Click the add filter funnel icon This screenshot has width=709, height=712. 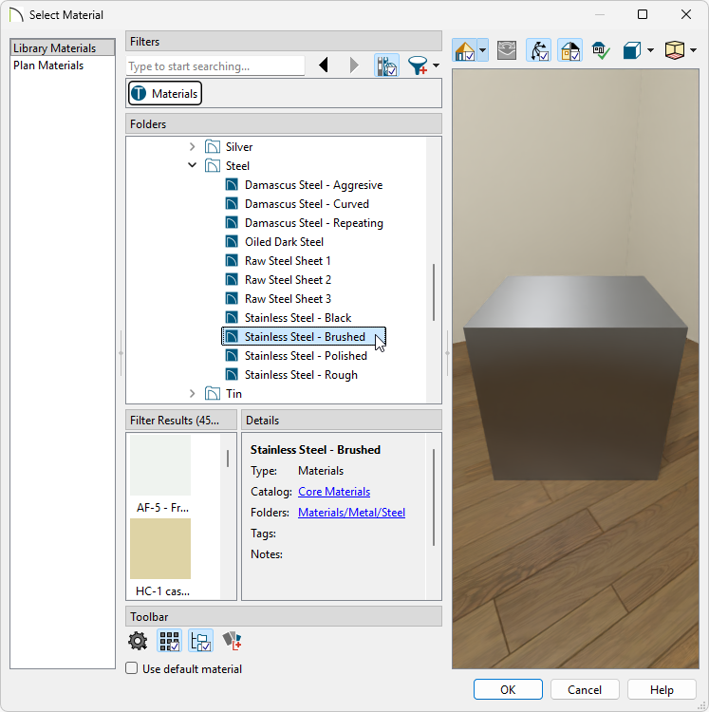[418, 66]
